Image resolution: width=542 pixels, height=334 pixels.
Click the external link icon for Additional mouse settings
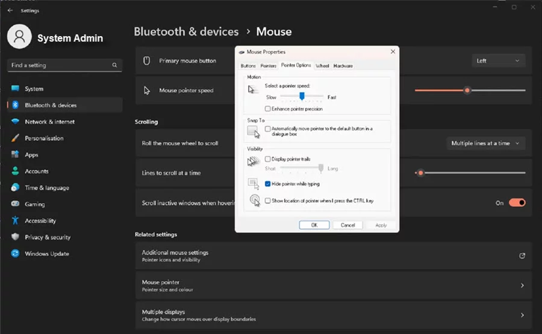pos(522,256)
